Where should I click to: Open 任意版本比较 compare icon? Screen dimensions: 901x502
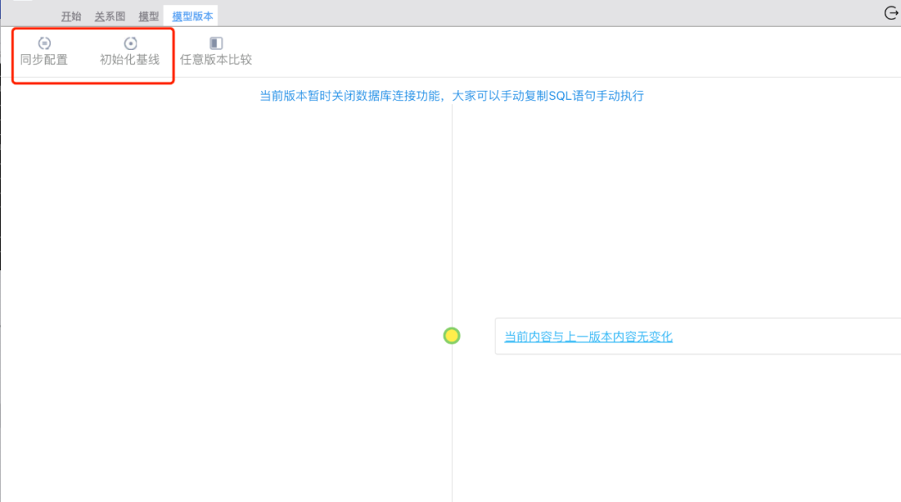pyautogui.click(x=216, y=43)
